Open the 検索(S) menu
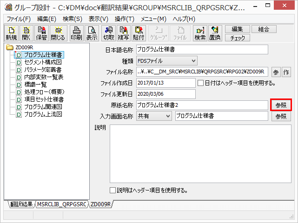The height and width of the screenshot is (223, 298). click(73, 19)
